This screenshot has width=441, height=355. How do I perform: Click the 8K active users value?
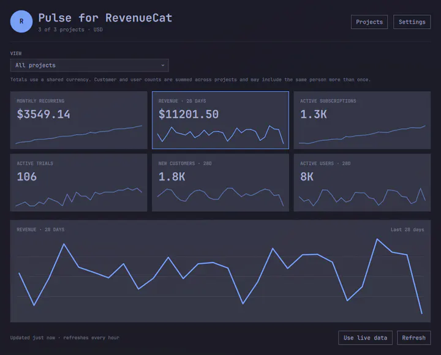pos(307,176)
